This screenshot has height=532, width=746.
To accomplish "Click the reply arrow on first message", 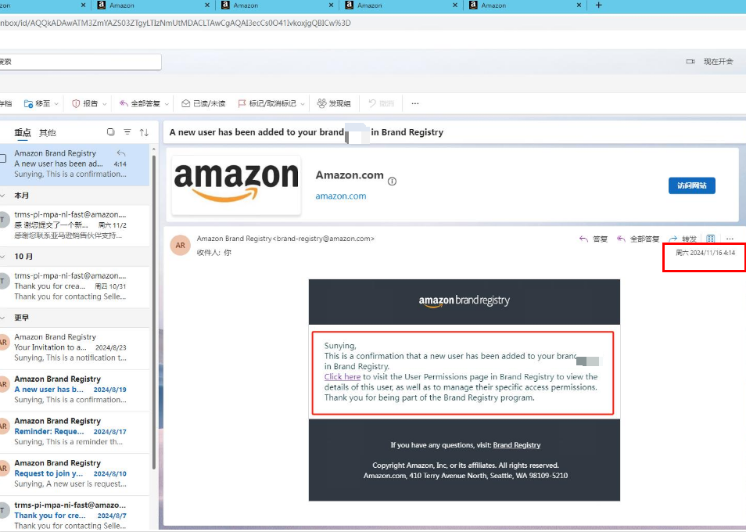I will pyautogui.click(x=121, y=153).
